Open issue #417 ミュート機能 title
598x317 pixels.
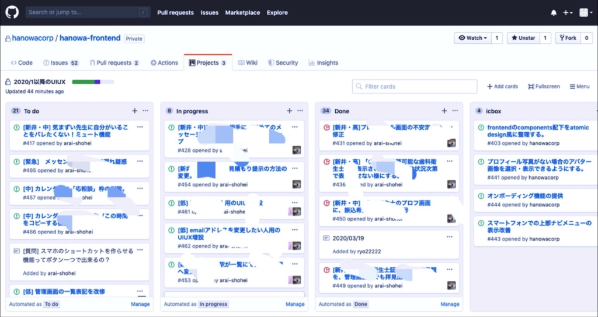[x=75, y=130]
